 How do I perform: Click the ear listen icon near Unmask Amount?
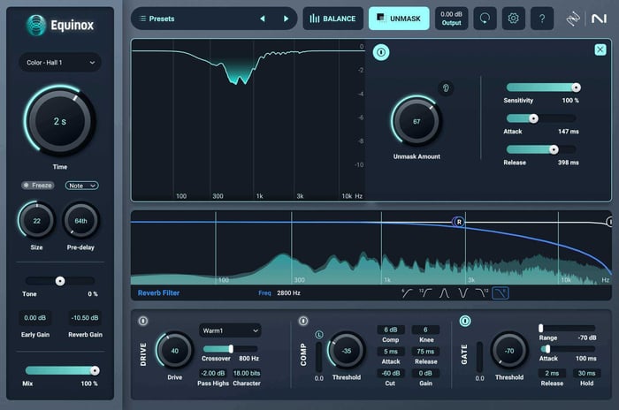[x=446, y=87]
